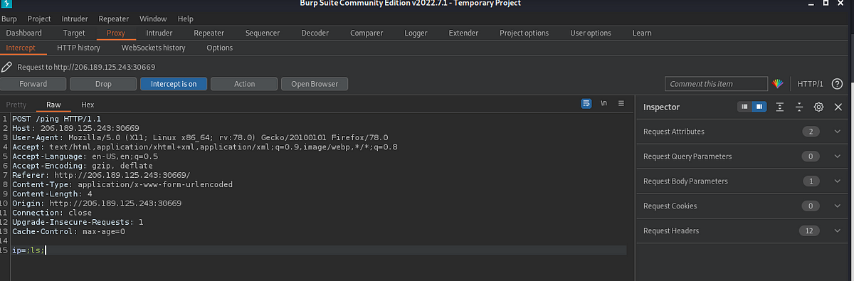The image size is (854, 281).
Task: Open the Repeater tab
Action: 209,33
